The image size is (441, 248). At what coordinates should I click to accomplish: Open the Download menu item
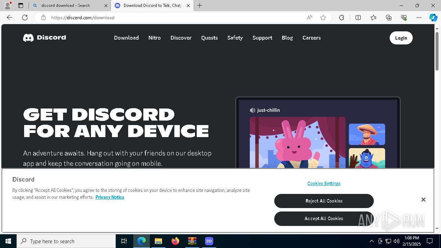click(126, 38)
